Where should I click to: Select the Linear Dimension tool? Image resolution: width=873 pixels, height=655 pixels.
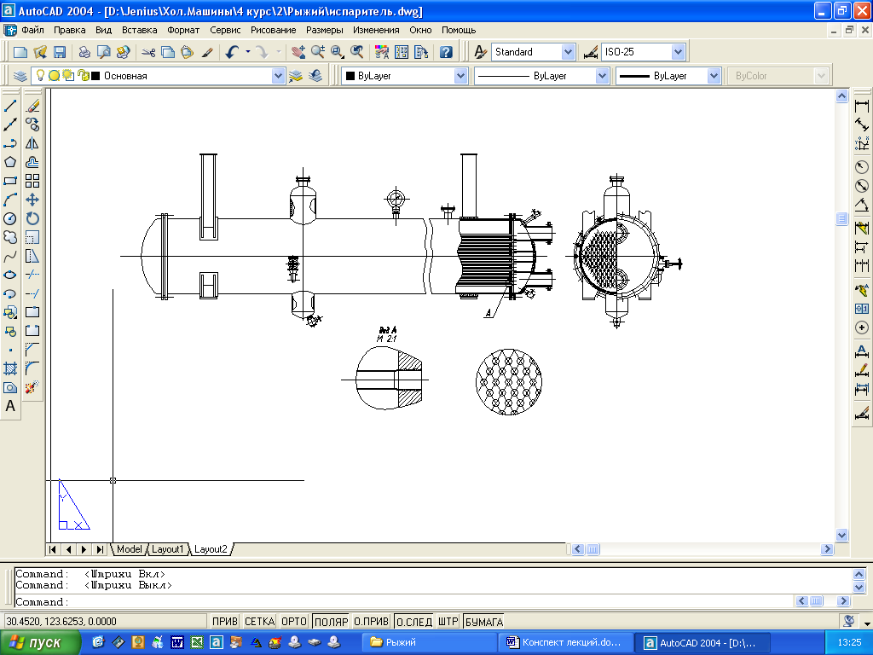(x=861, y=106)
